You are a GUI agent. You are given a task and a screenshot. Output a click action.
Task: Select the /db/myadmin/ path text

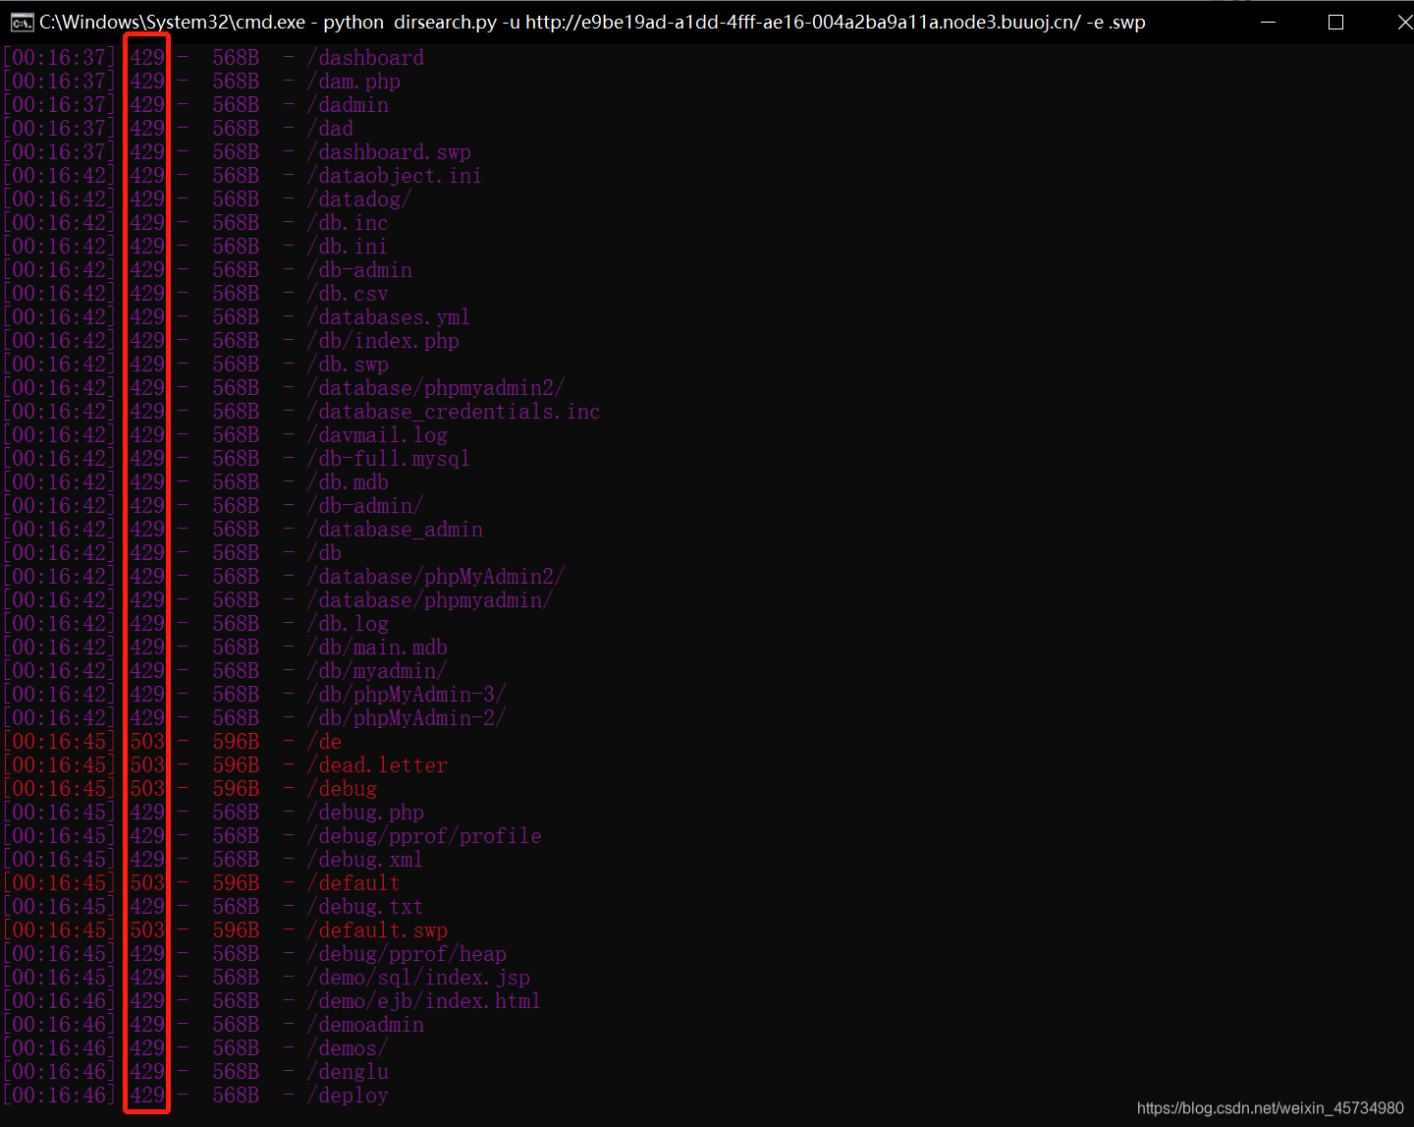point(377,671)
